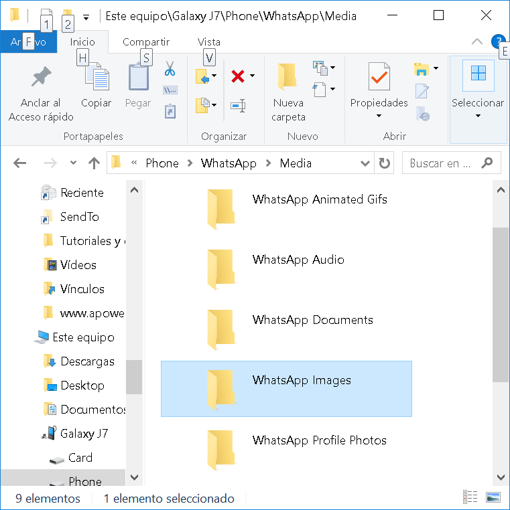Expand the Seleccionar dropdown arrow
The height and width of the screenshot is (510, 510).
point(478,116)
